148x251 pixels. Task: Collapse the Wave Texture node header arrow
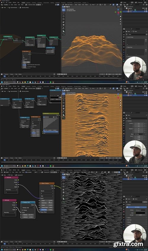pos(41,183)
